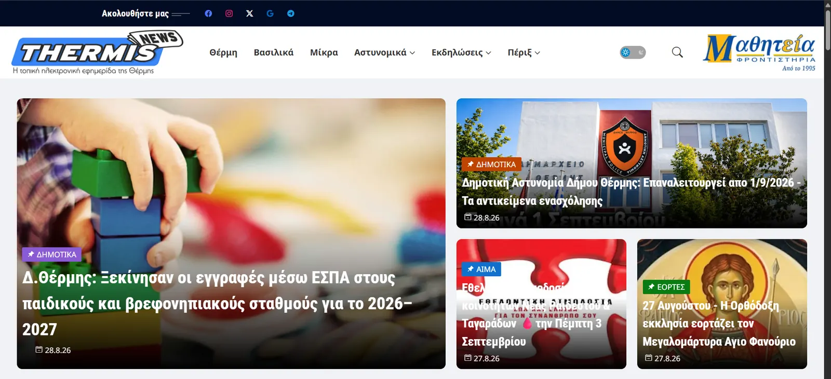This screenshot has height=379, width=831.
Task: Go to the Μίκρα menu item
Action: pos(324,52)
